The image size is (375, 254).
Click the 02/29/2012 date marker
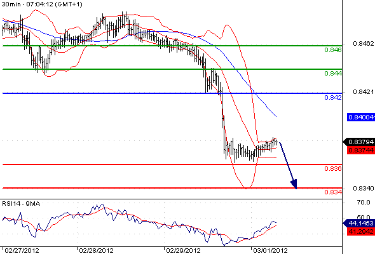(183, 251)
